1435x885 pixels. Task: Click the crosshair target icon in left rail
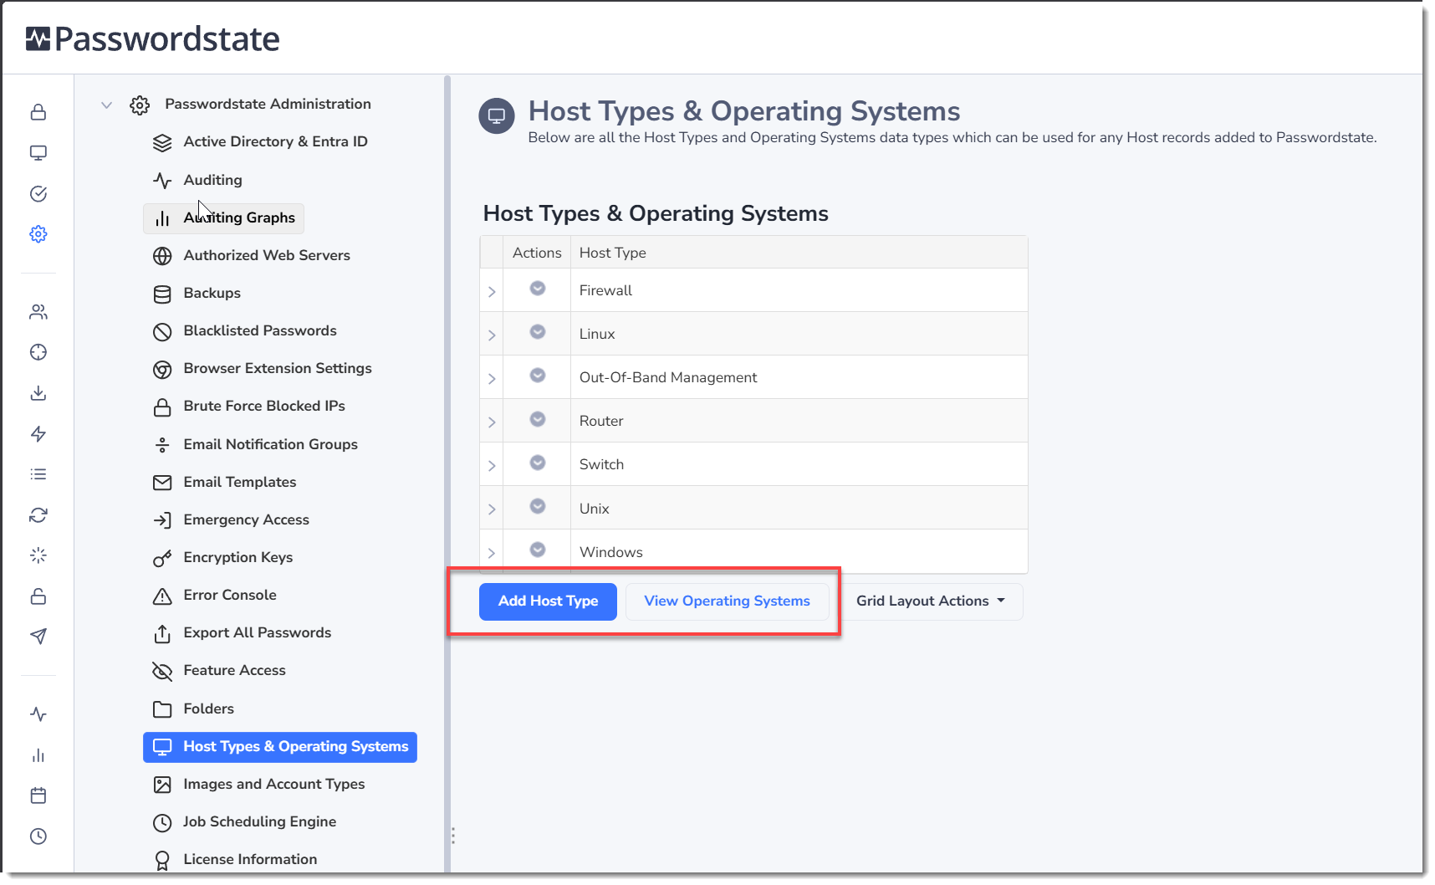coord(38,352)
